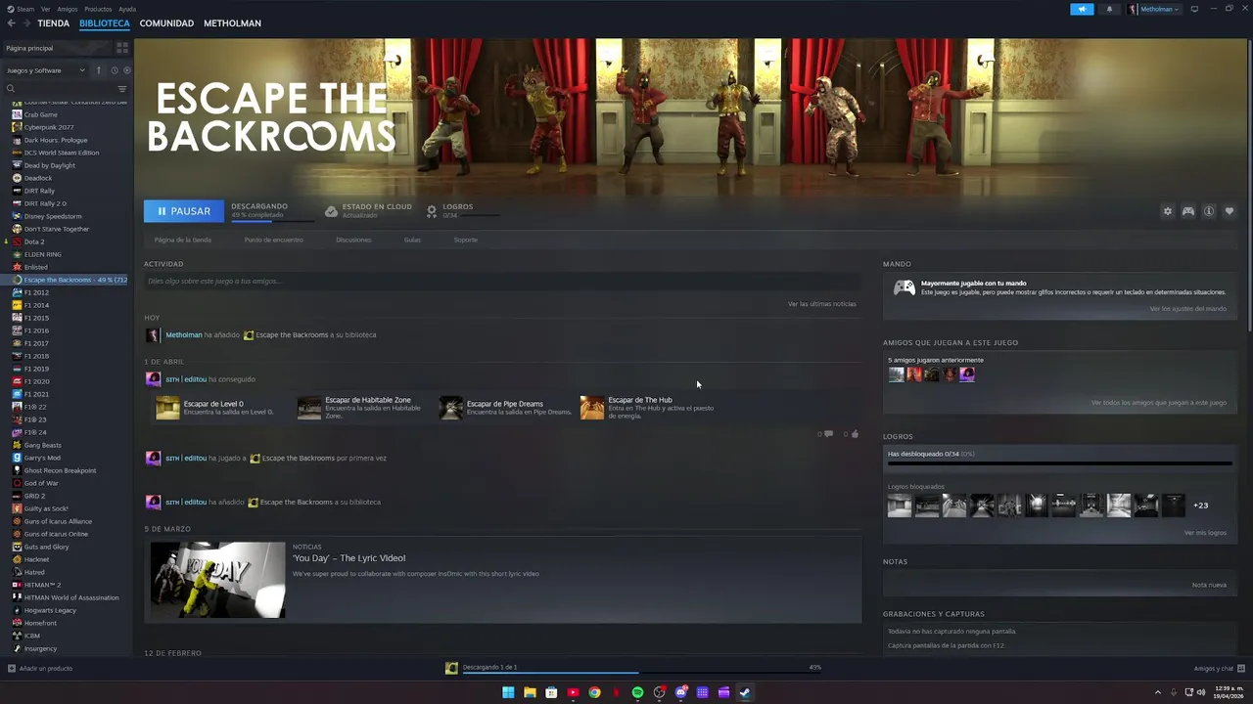The image size is (1253, 704).
Task: Click the Amigos y chat icon
Action: pos(1241,668)
